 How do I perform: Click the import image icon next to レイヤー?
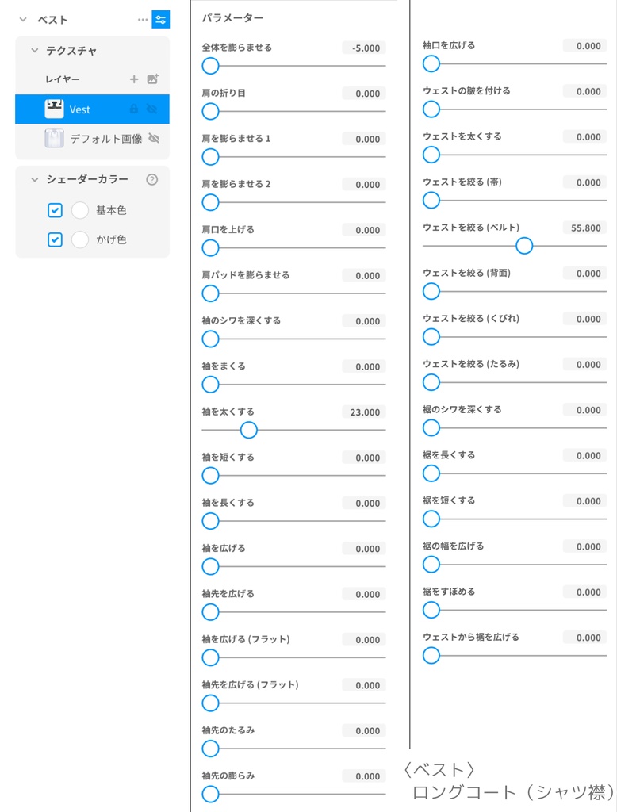tap(152, 79)
